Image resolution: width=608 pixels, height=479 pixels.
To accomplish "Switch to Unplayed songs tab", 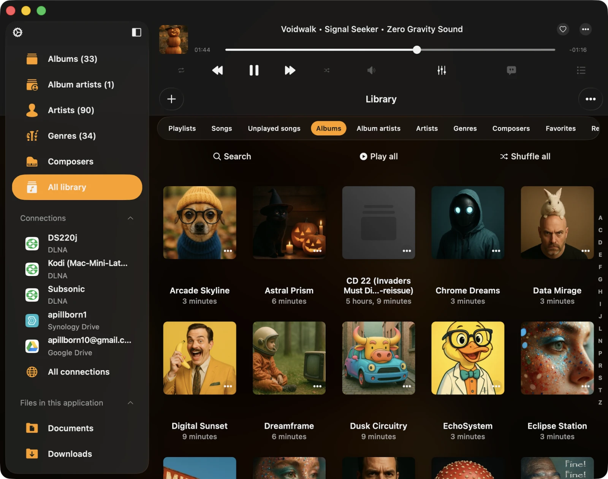I will tap(274, 128).
